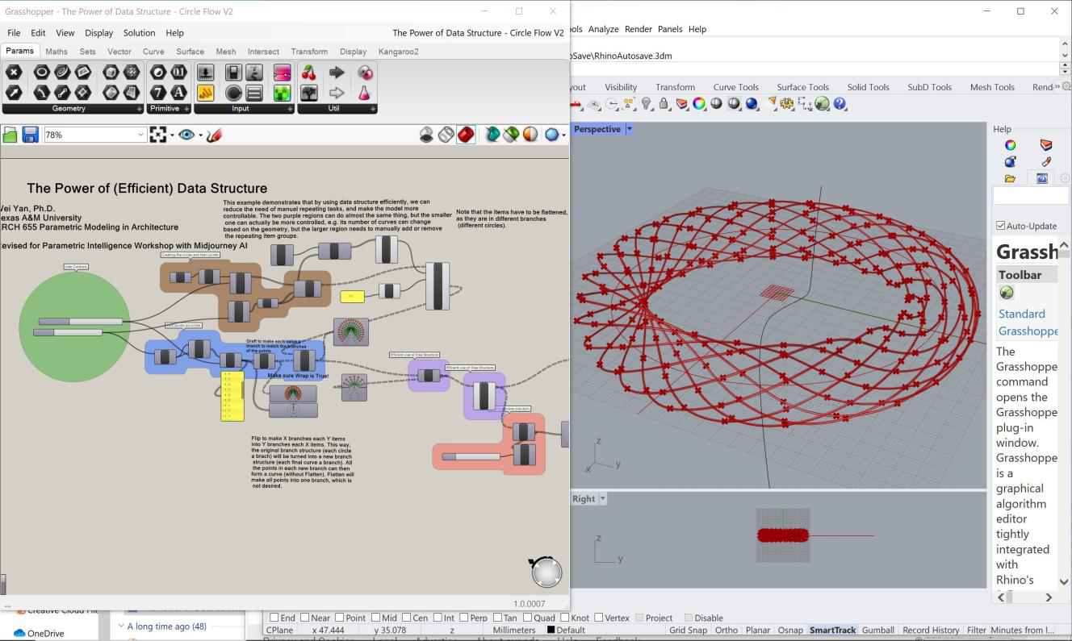Click the color wheel icon in Rhino's toolbar
This screenshot has height=641, width=1072.
click(x=699, y=104)
